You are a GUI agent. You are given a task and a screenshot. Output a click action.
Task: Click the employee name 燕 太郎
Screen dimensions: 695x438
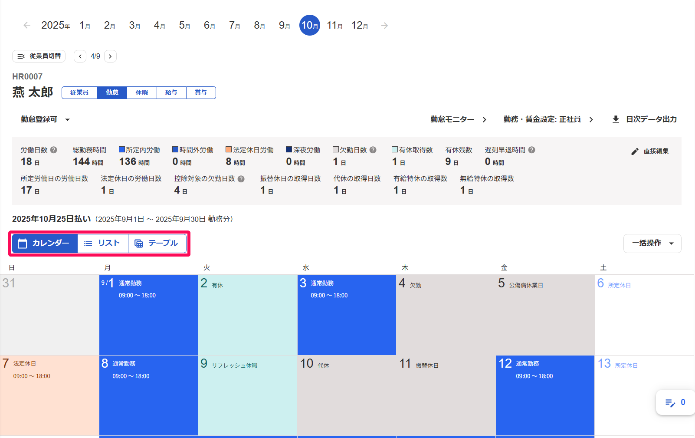(x=33, y=92)
